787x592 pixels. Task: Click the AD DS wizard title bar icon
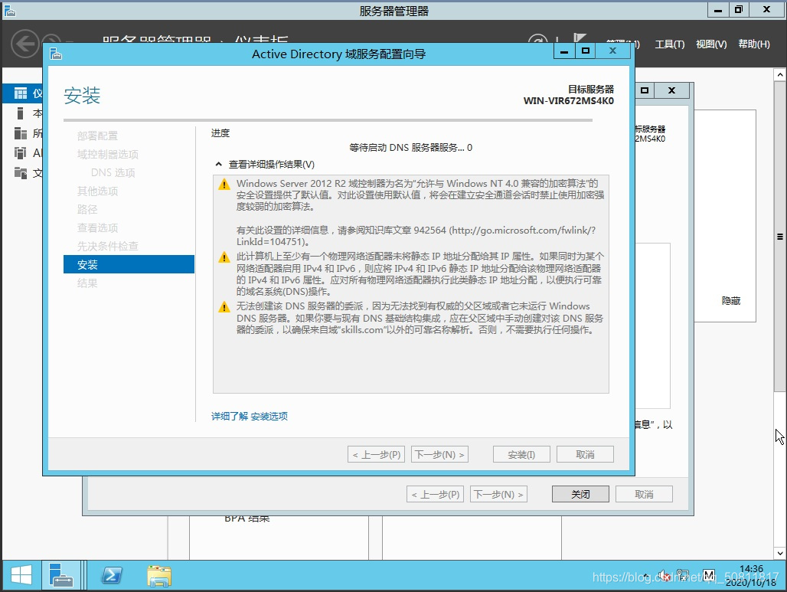point(56,54)
